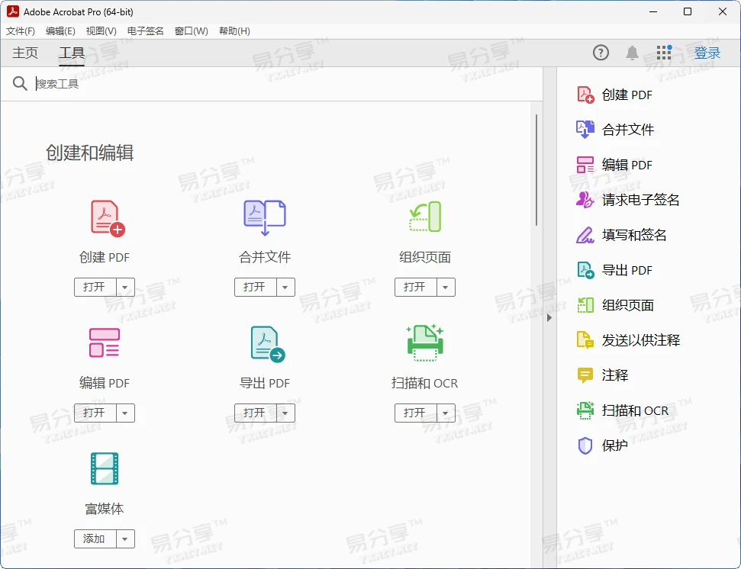741x569 pixels.
Task: Click the 合并文件 icon in the main tools grid
Action: pyautogui.click(x=265, y=217)
